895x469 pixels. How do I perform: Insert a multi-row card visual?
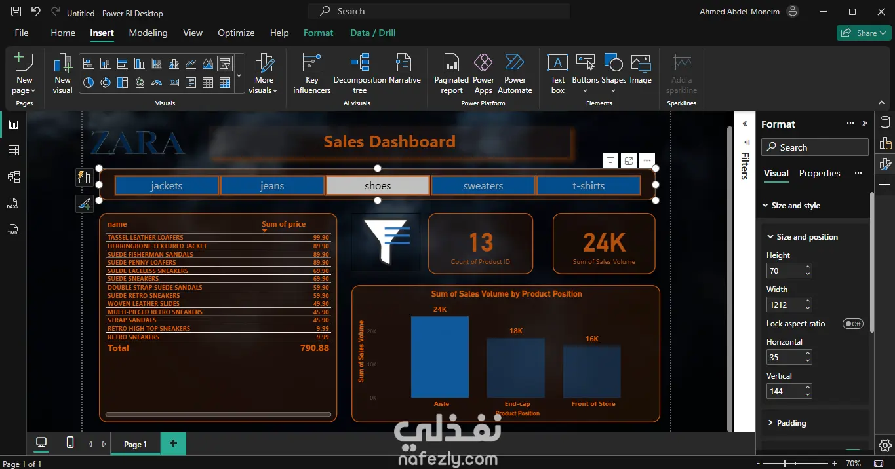pos(191,83)
